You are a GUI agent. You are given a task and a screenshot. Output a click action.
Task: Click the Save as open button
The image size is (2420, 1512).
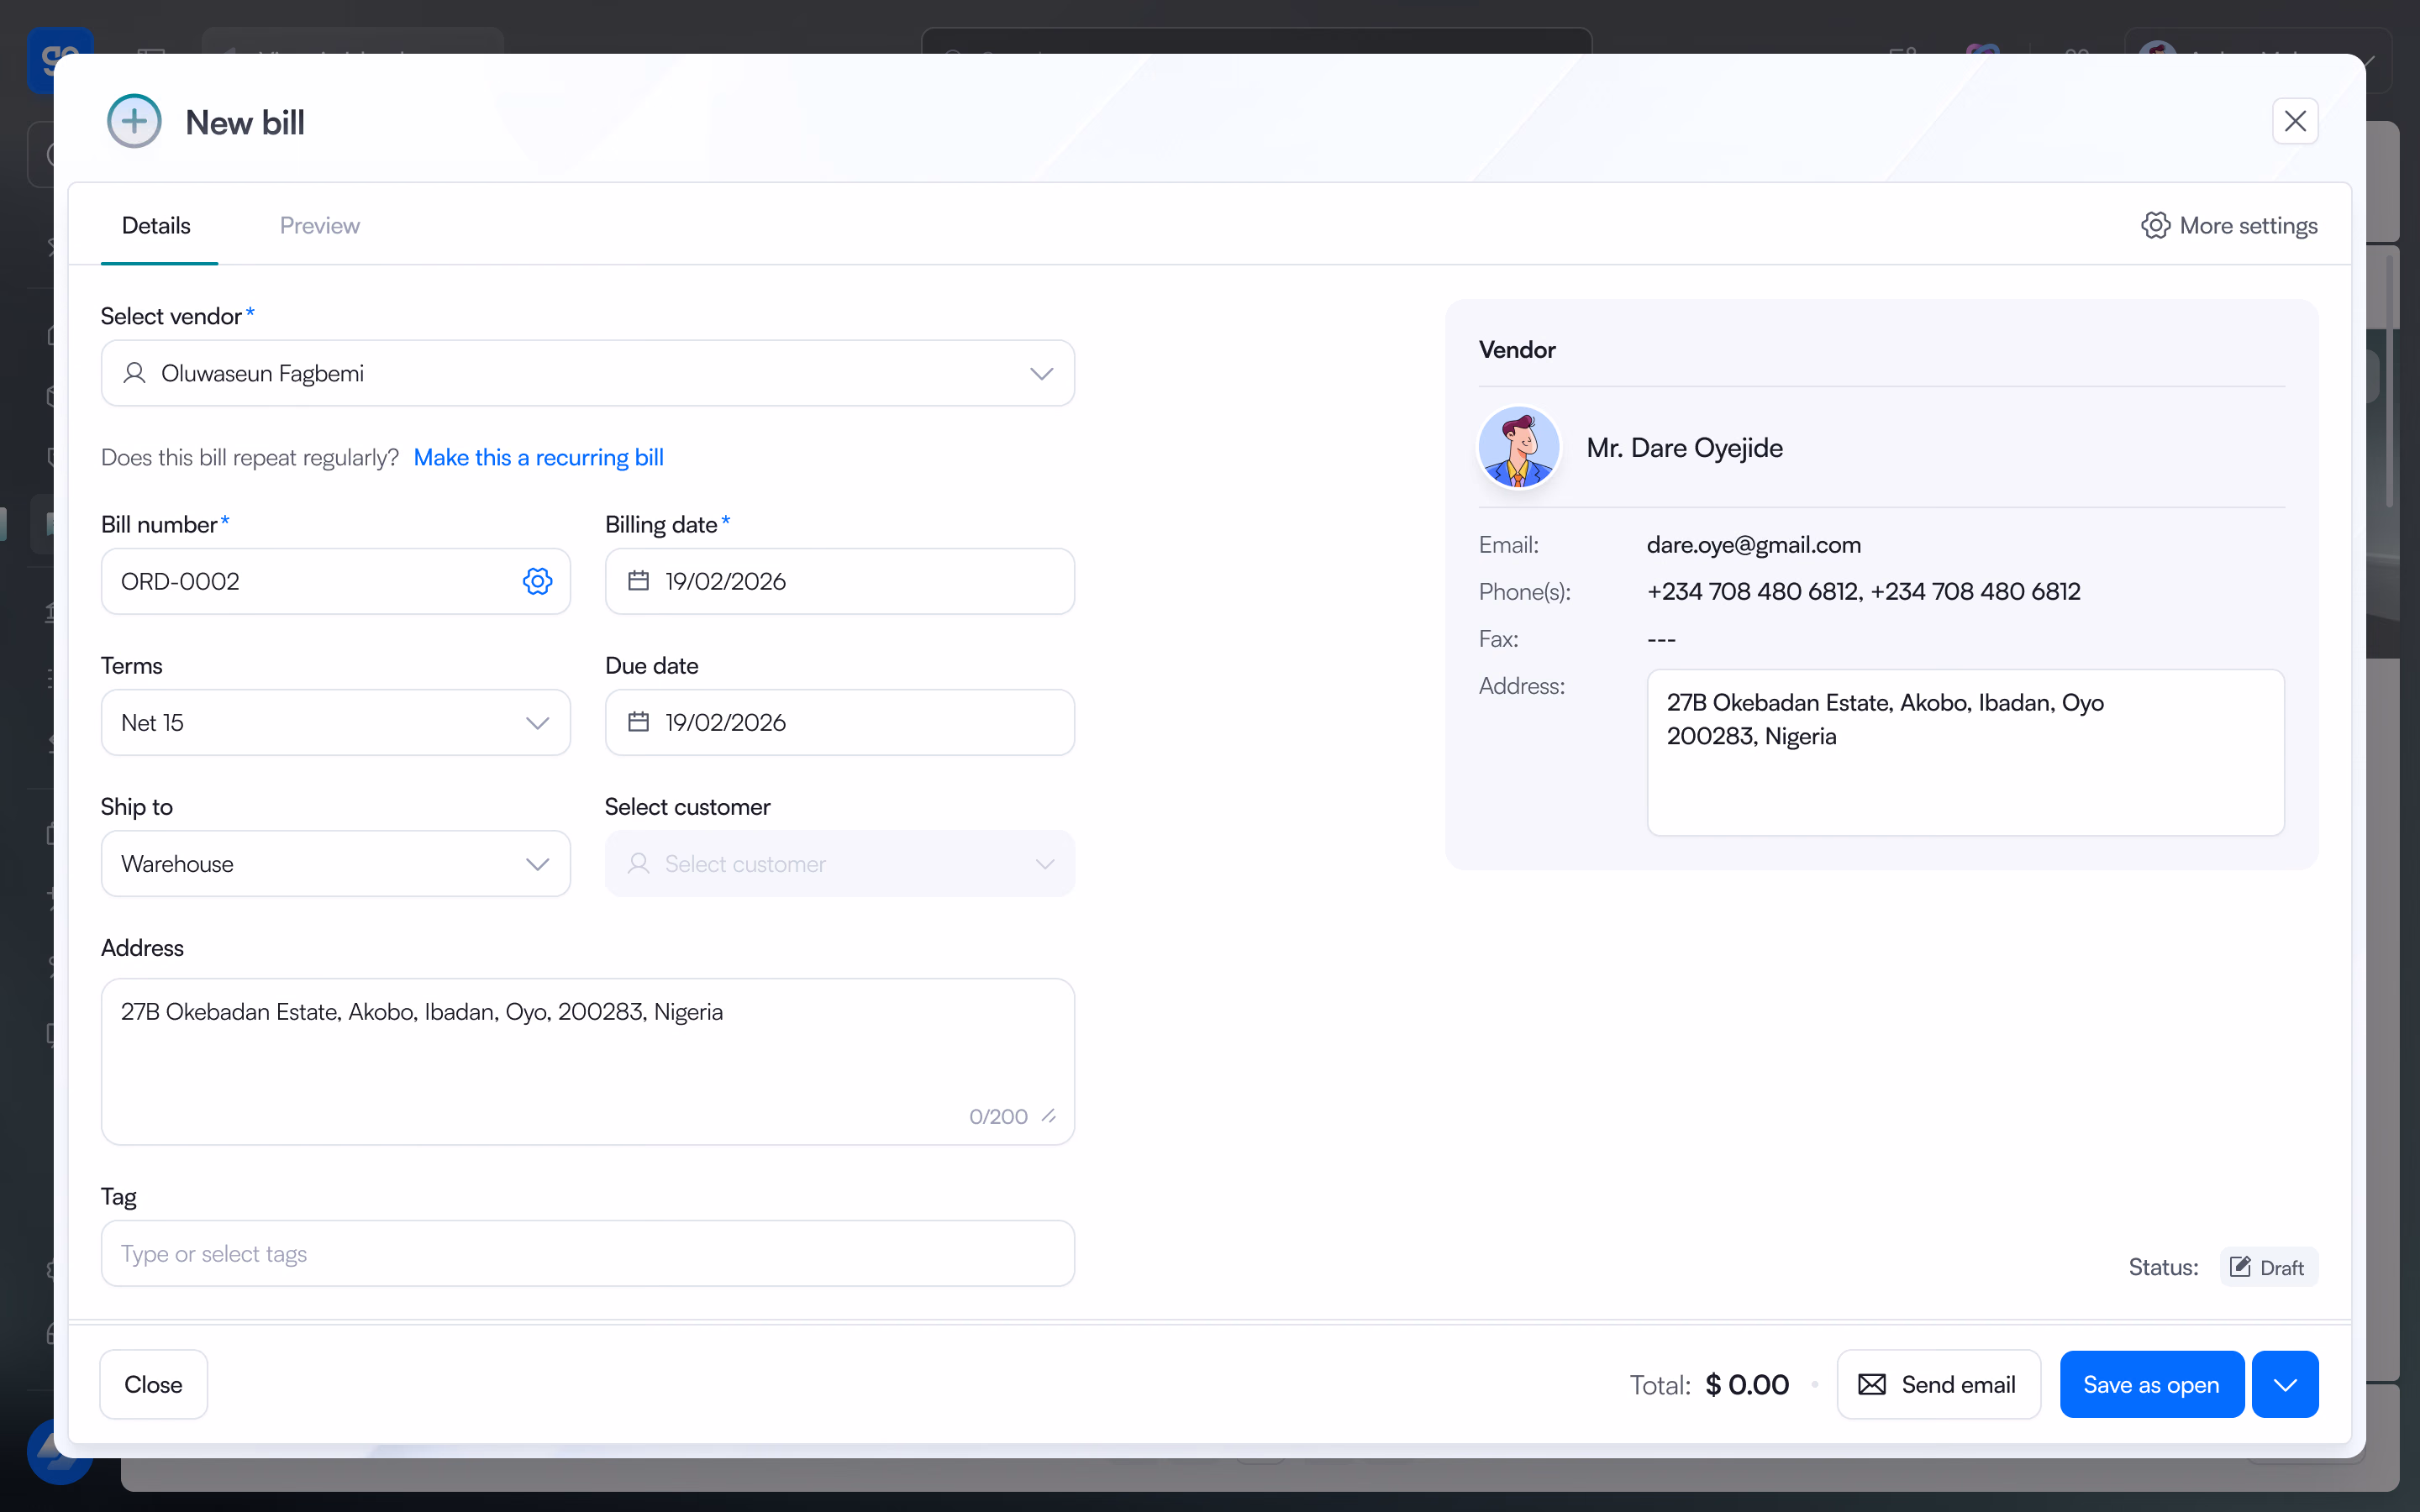(2151, 1384)
